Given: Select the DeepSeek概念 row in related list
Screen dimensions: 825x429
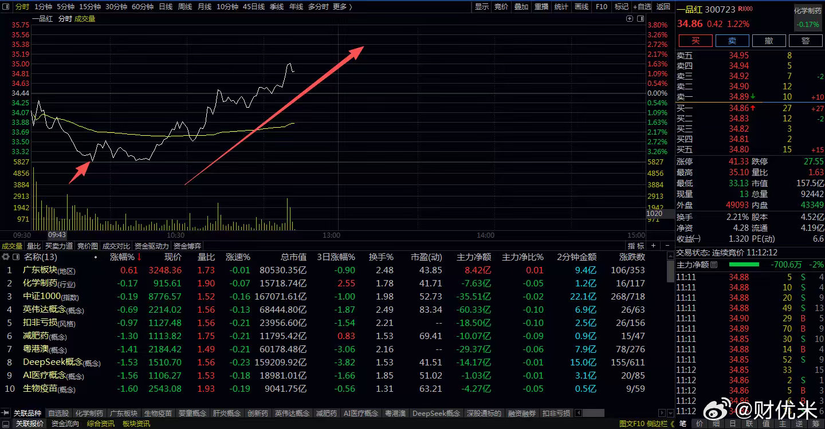Looking at the screenshot, I should [334, 362].
